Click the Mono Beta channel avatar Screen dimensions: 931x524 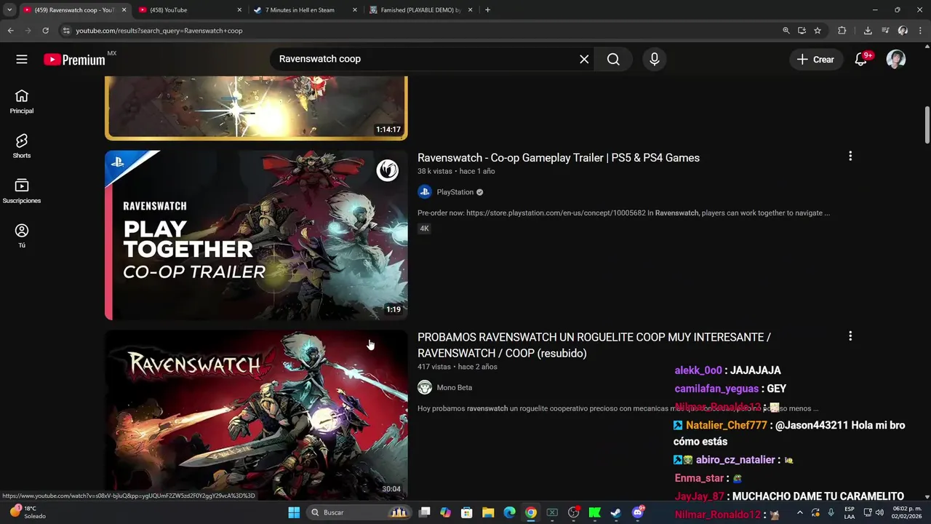click(425, 388)
